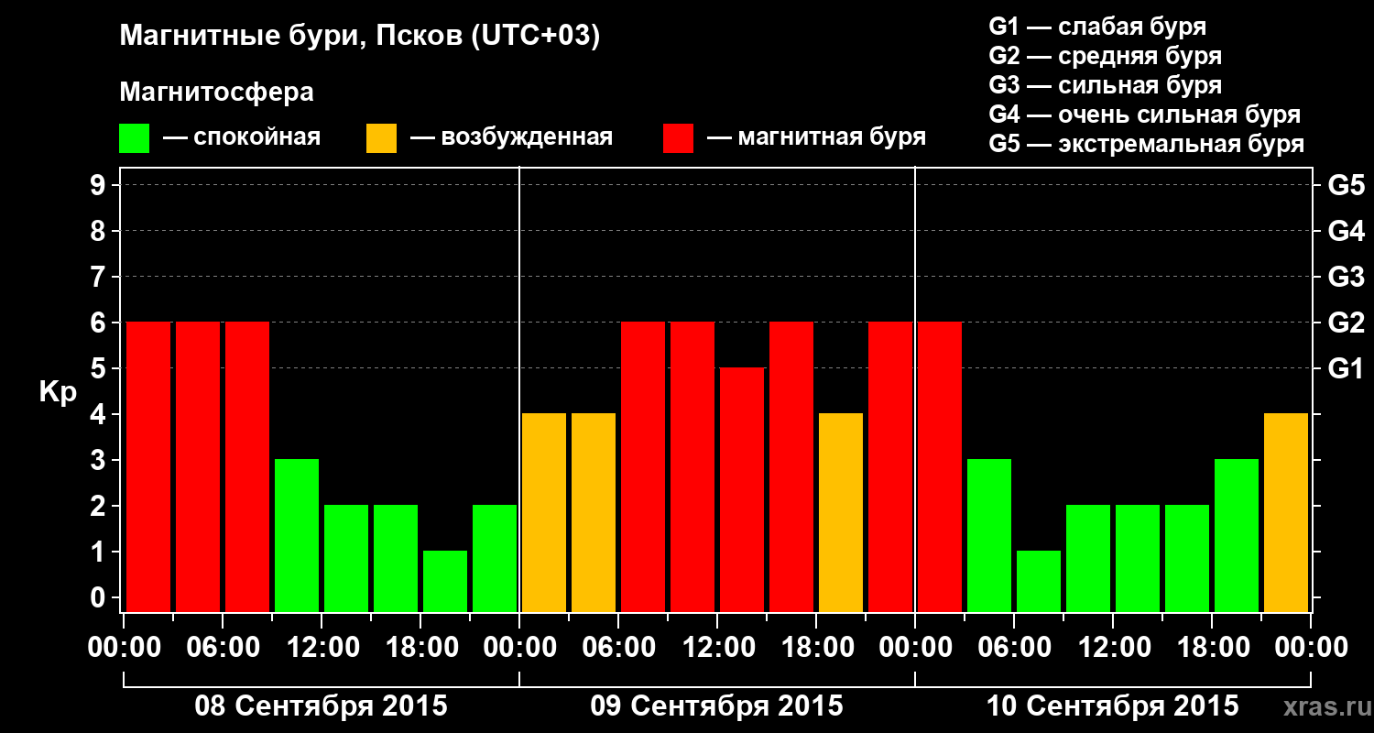Click the '— спокойная' legend label
Viewport: 1374px width, 733px height.
(x=242, y=138)
